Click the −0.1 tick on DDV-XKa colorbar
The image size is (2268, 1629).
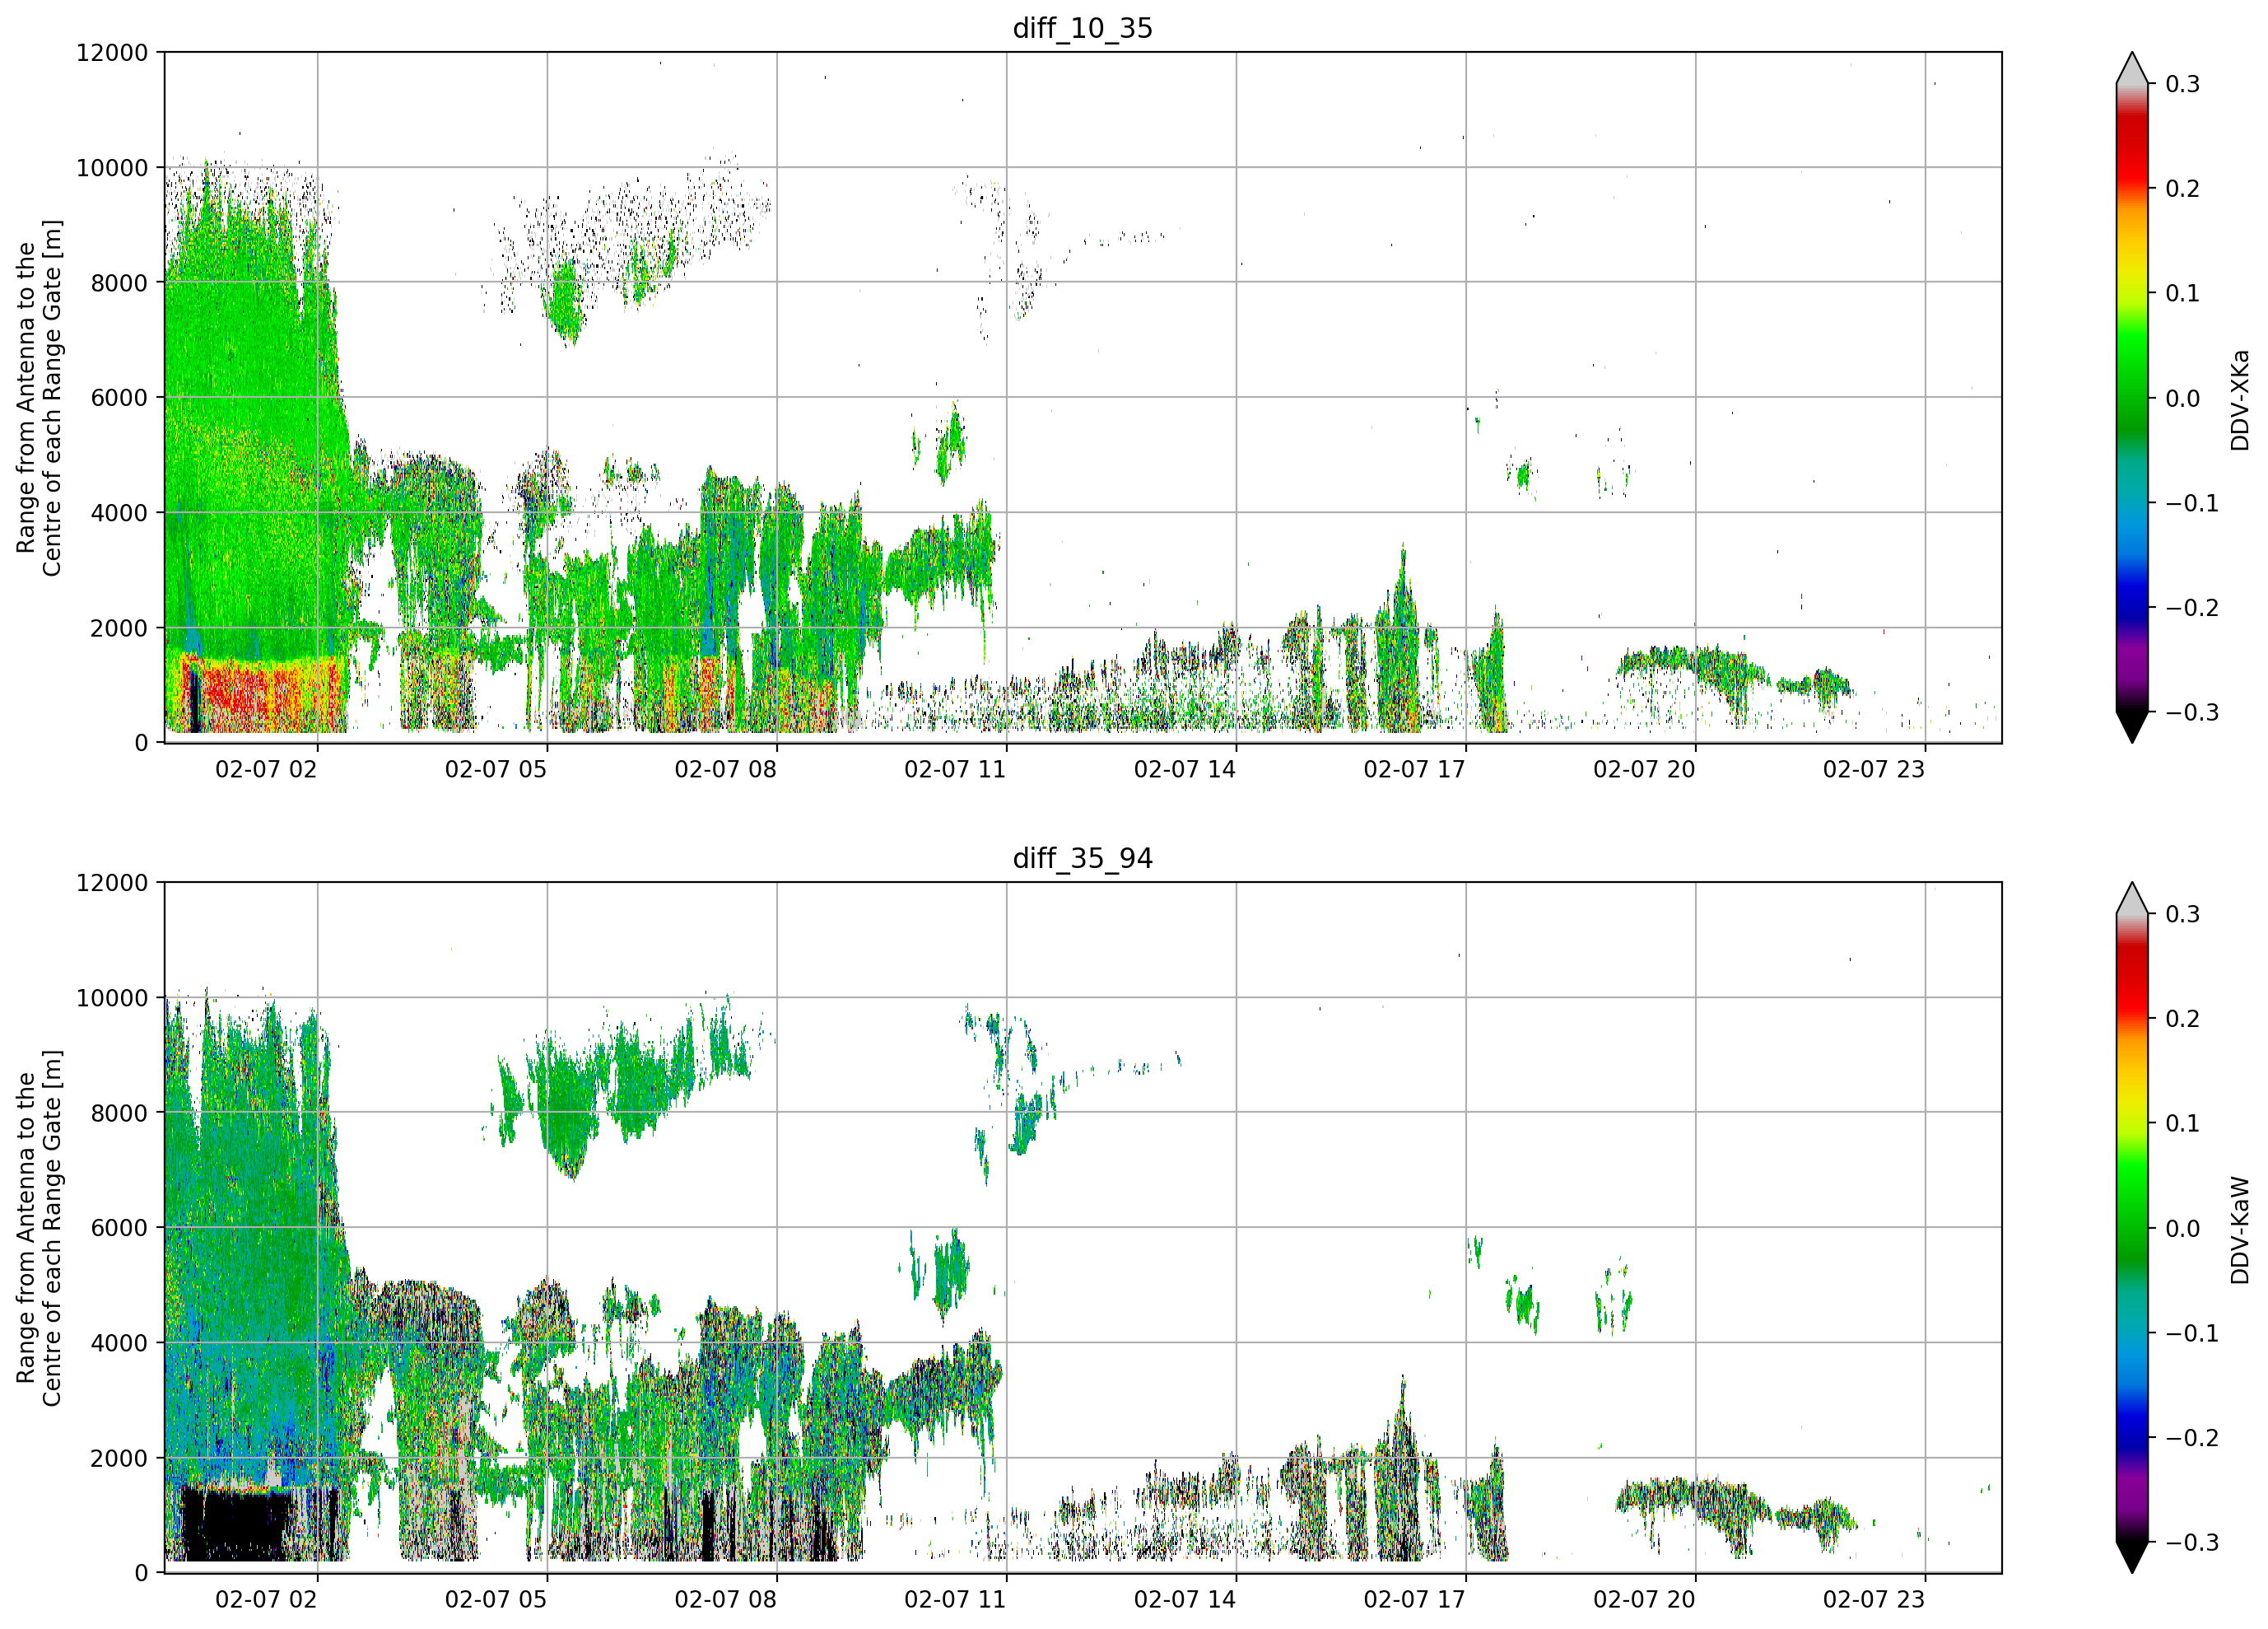point(2192,503)
